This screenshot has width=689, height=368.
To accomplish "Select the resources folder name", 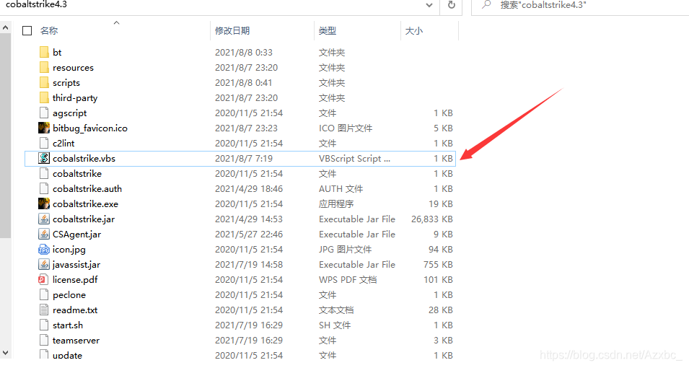I will [x=73, y=68].
